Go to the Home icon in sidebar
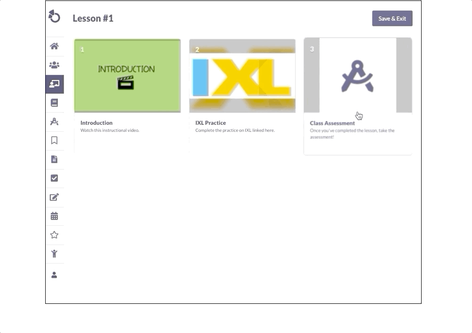472x333 pixels. point(54,46)
